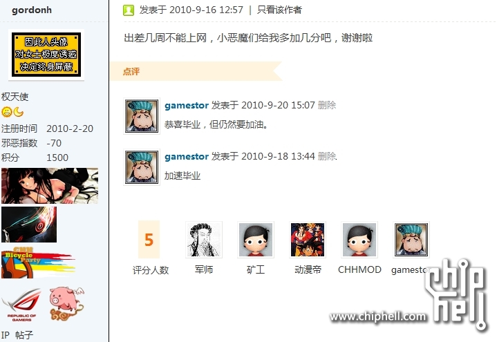Open gamestor's name on the 恭喜毕业 comment
The image size is (497, 342).
(187, 105)
